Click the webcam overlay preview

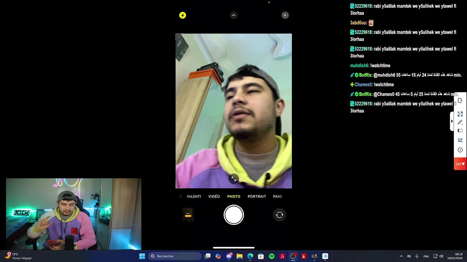74,214
